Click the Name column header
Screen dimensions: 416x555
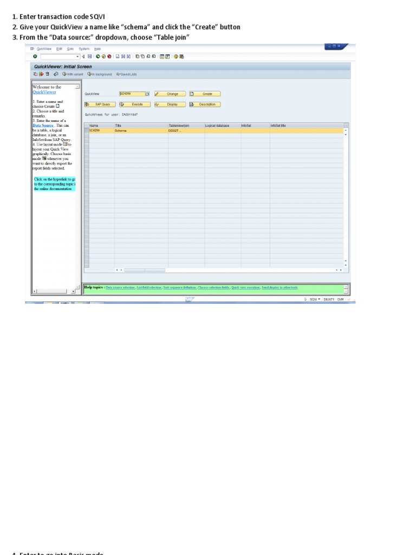101,125
